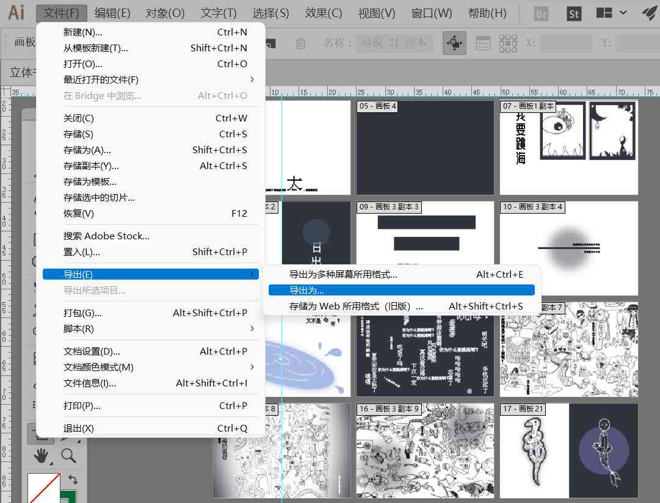Open the 文件(F) menu
Image resolution: width=660 pixels, height=503 pixels.
coord(62,13)
